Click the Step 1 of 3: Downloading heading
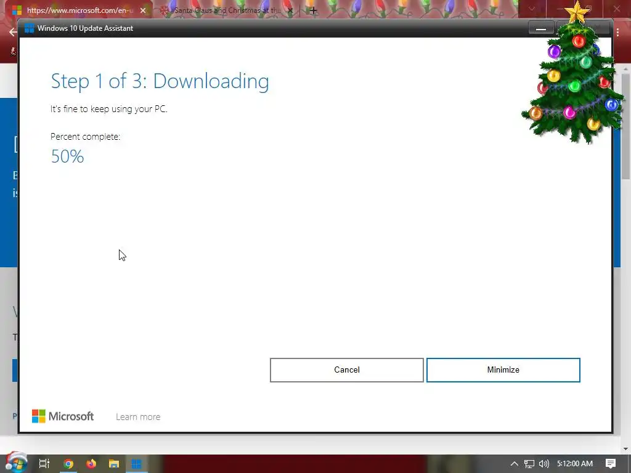This screenshot has width=631, height=473. (x=160, y=81)
